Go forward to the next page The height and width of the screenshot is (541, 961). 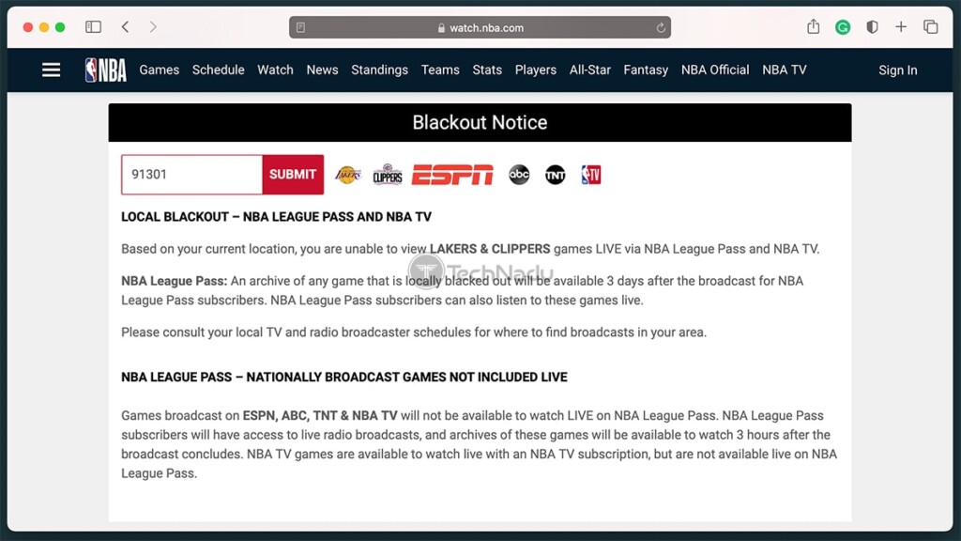153,27
